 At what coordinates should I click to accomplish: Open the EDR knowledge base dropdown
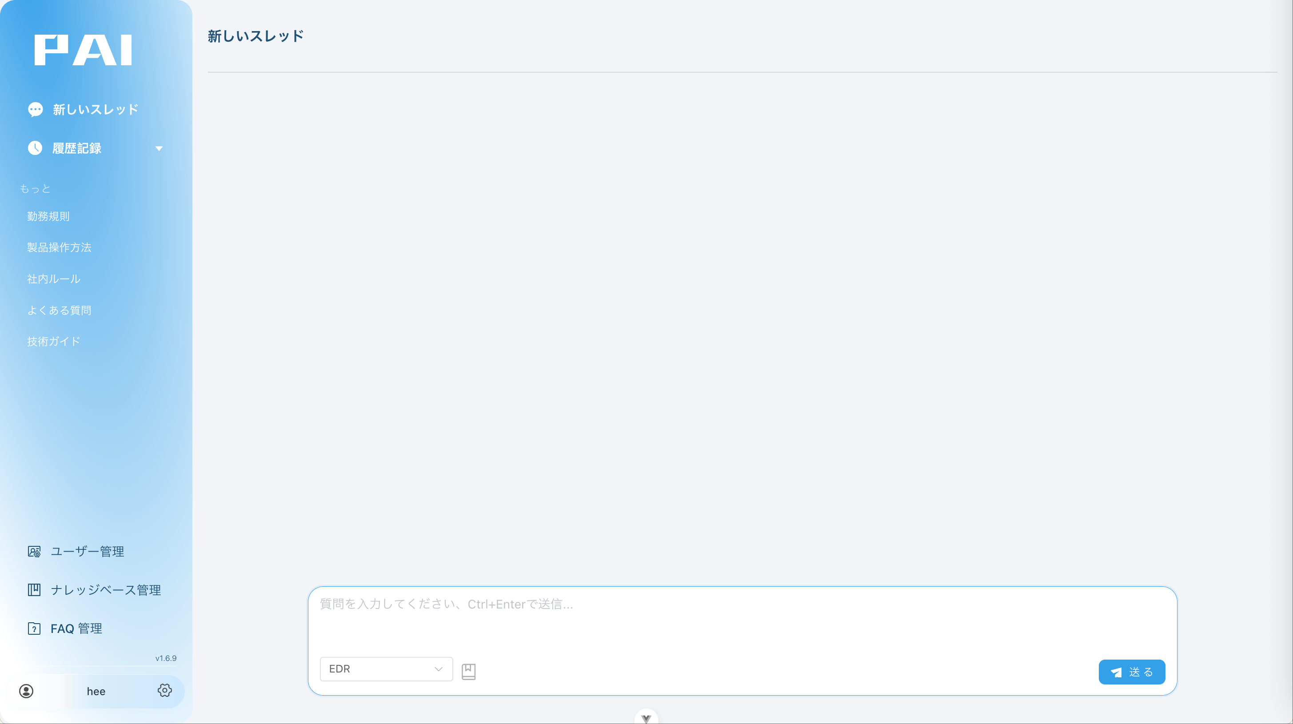386,669
